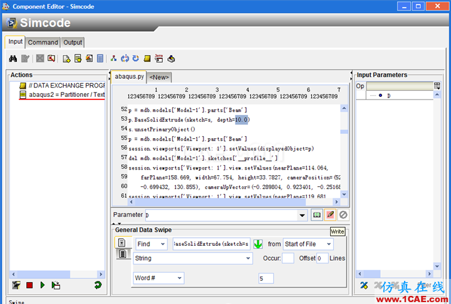Click the blue double circular arrows icon
The width and height of the screenshot is (451, 304).
tap(125, 59)
